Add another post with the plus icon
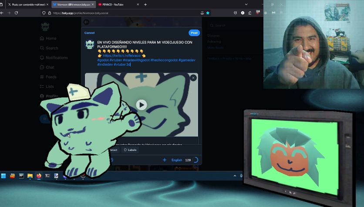The width and height of the screenshot is (364, 207). tap(164, 160)
